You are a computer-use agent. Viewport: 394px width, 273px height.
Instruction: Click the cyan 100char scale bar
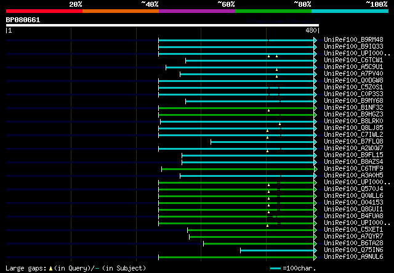coord(275,269)
